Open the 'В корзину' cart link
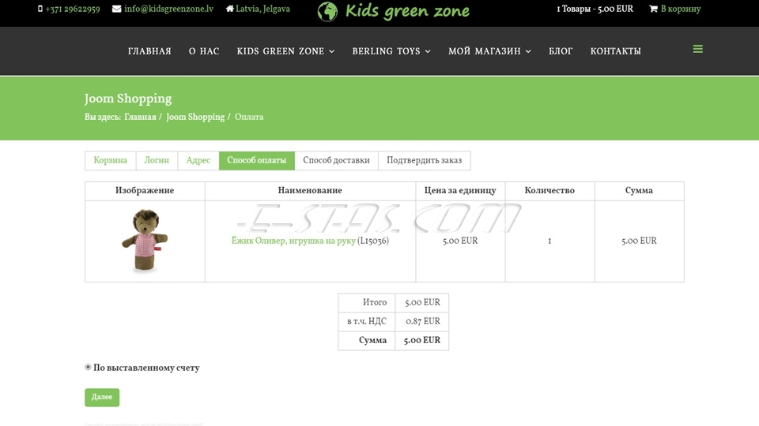 point(680,9)
